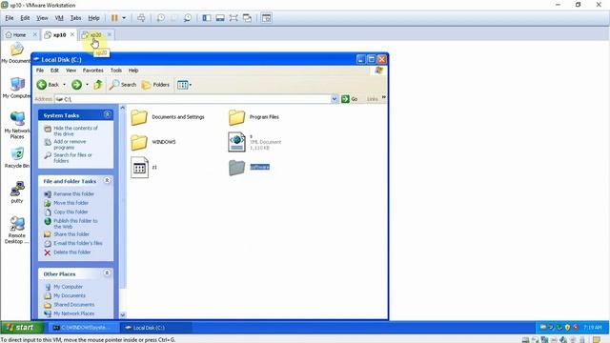
Task: Show or hide the VMware library panel
Action: [207, 18]
